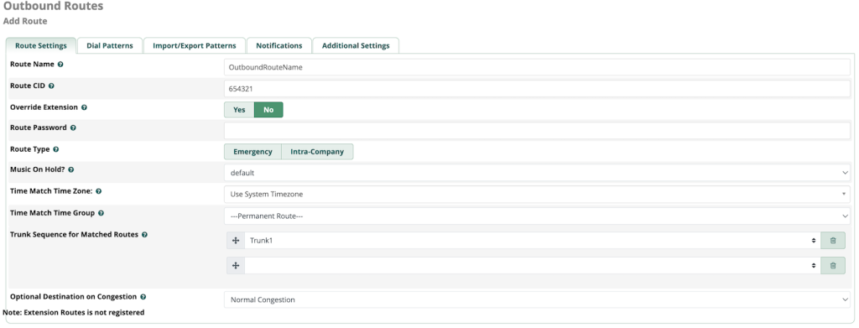This screenshot has width=859, height=328.
Task: Open help for Optional Destination on Congestion
Action: (143, 297)
